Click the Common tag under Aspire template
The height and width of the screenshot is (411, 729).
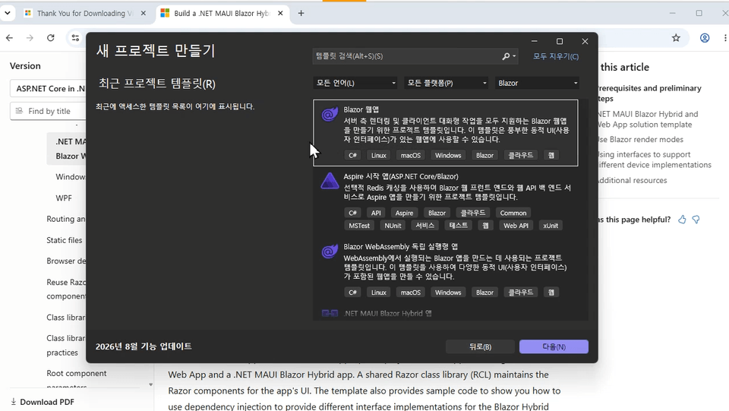tap(513, 213)
